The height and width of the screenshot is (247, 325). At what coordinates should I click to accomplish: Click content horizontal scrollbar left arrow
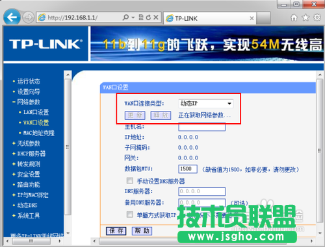[94, 241]
